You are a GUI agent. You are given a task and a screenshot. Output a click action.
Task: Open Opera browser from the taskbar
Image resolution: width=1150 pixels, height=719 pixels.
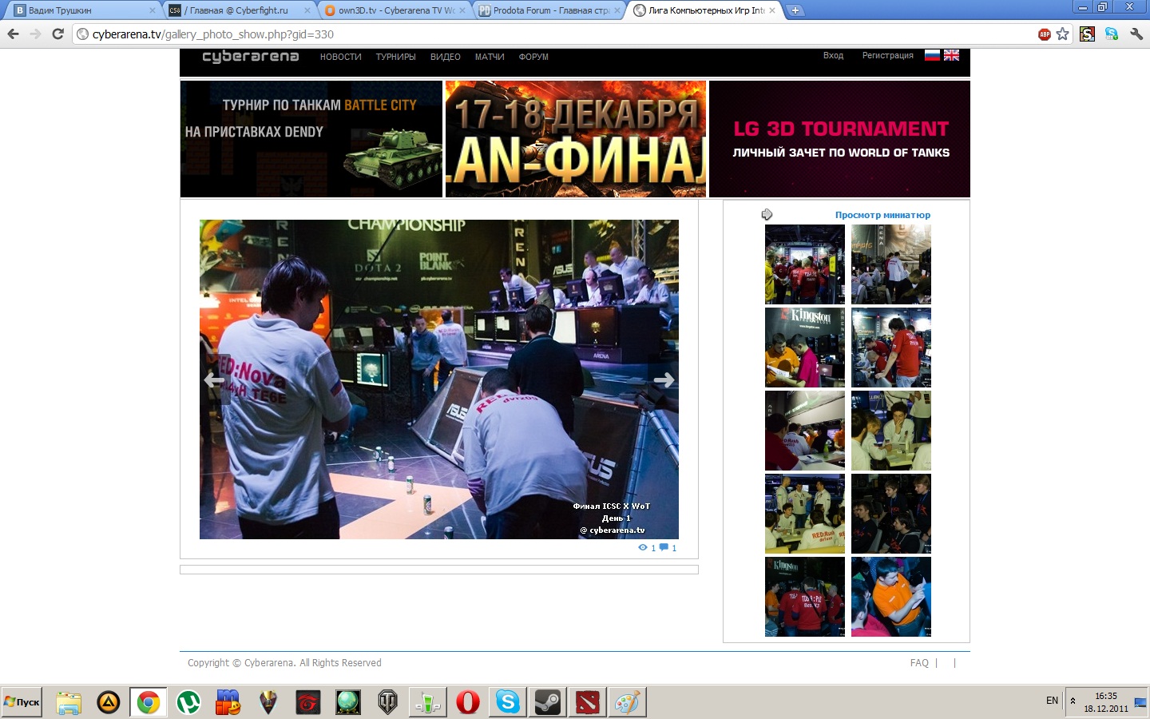pos(468,702)
